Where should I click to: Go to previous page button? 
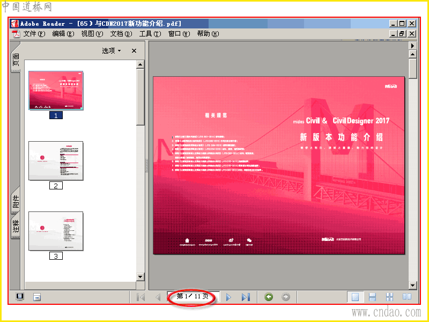(x=158, y=297)
